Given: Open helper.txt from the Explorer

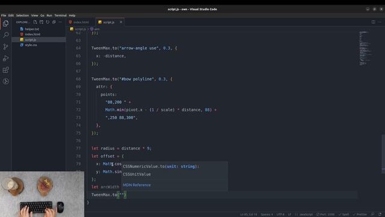Looking at the screenshot, I should [32, 29].
